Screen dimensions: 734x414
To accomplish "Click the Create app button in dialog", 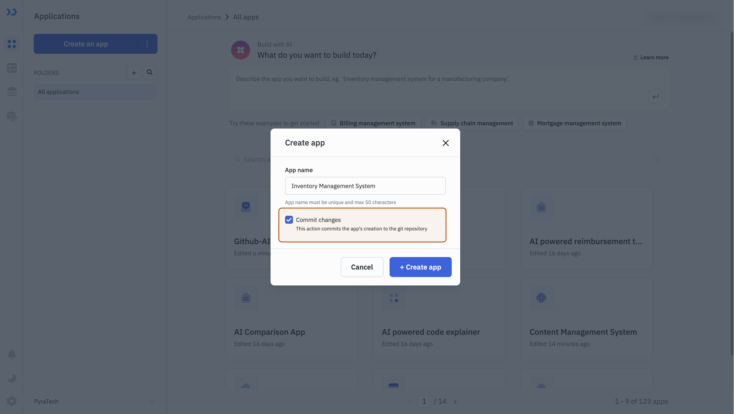I will [420, 267].
